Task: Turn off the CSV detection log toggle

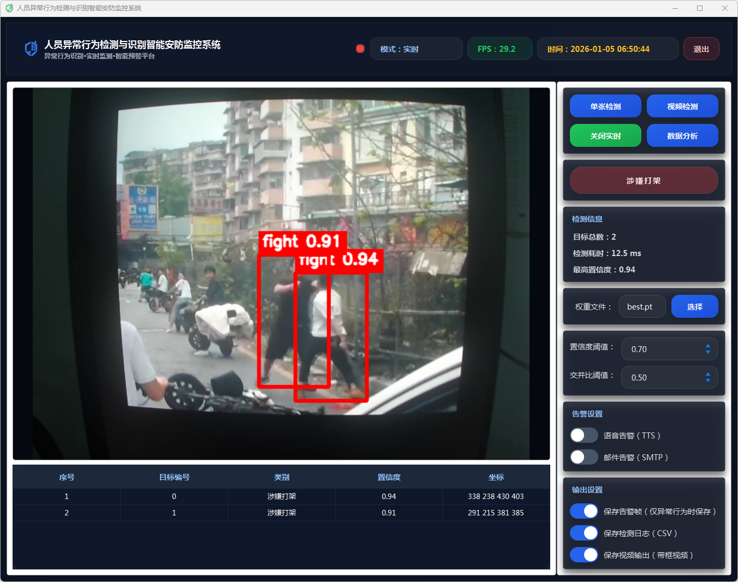Action: coord(584,533)
